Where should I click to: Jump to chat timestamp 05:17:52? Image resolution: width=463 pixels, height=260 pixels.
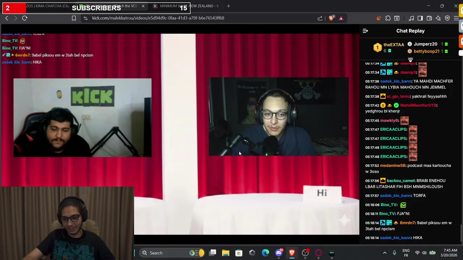[x=372, y=165]
